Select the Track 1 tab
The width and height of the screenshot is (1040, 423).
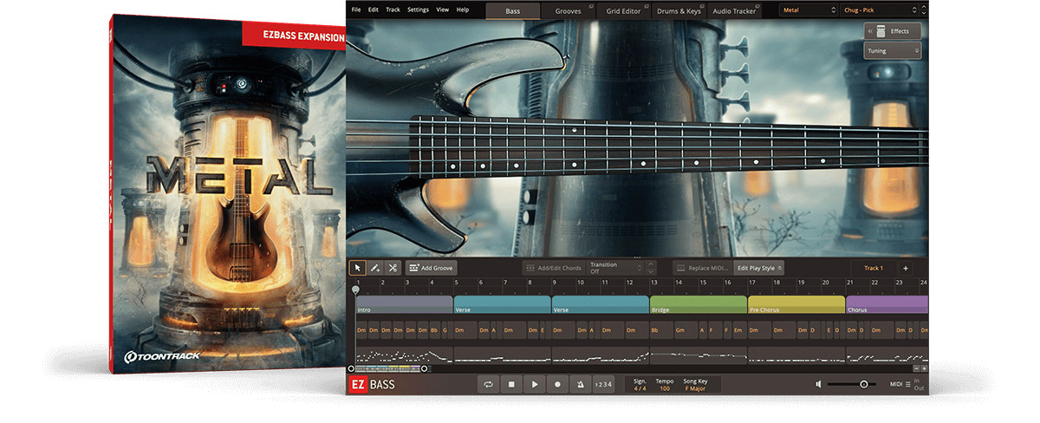tap(874, 269)
